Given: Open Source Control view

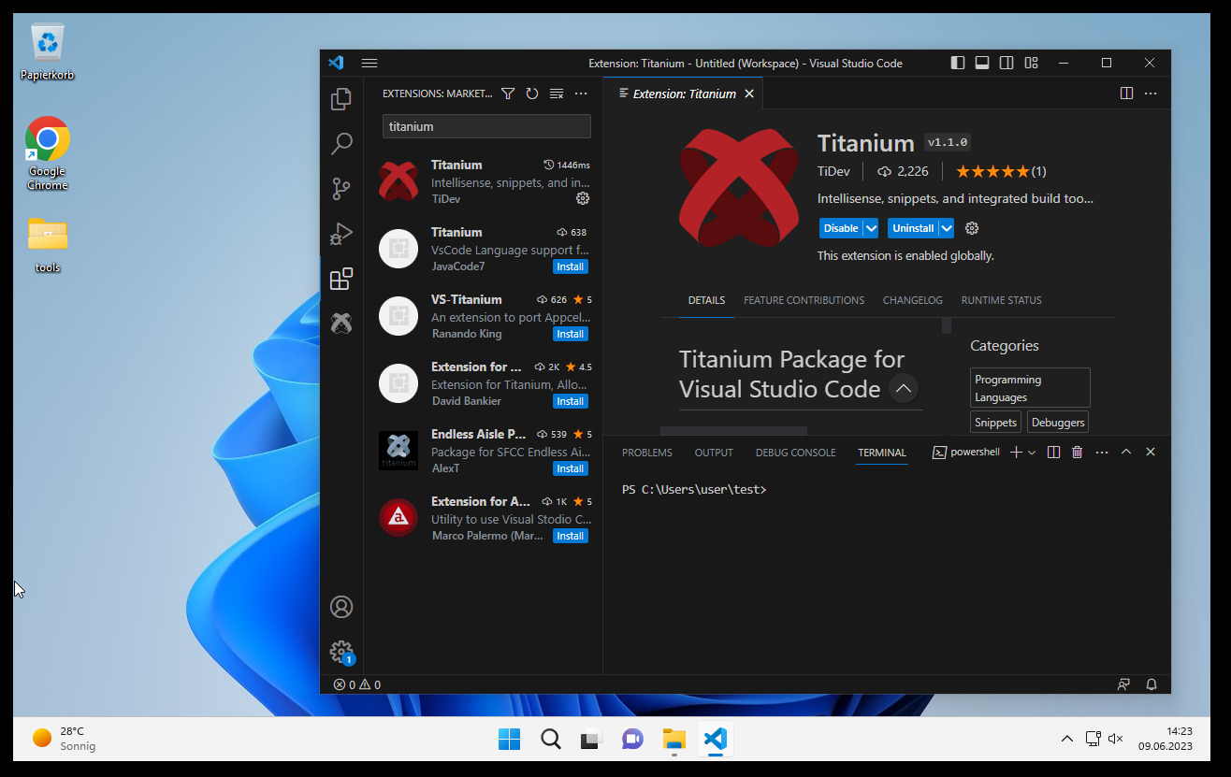Looking at the screenshot, I should [341, 189].
